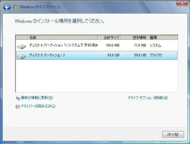The width and height of the screenshot is (190, 144).
Task: Click the システム type cell
Action: pyautogui.click(x=155, y=45)
